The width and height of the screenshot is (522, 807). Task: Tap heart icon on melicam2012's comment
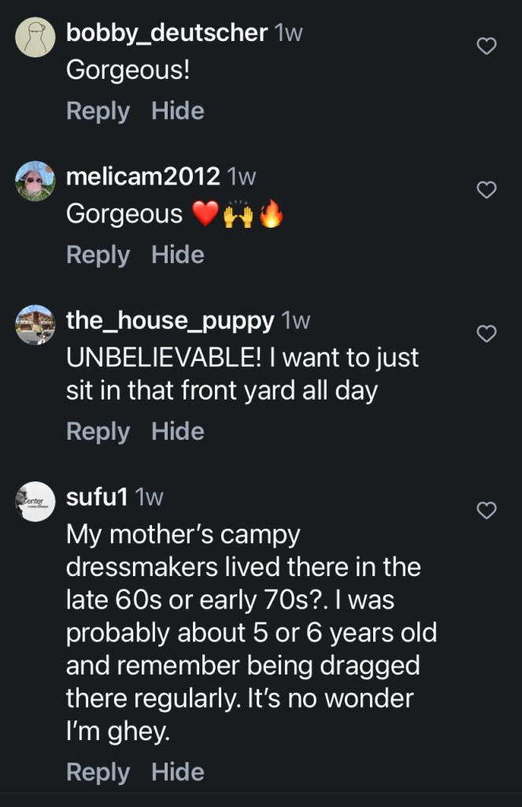[487, 190]
